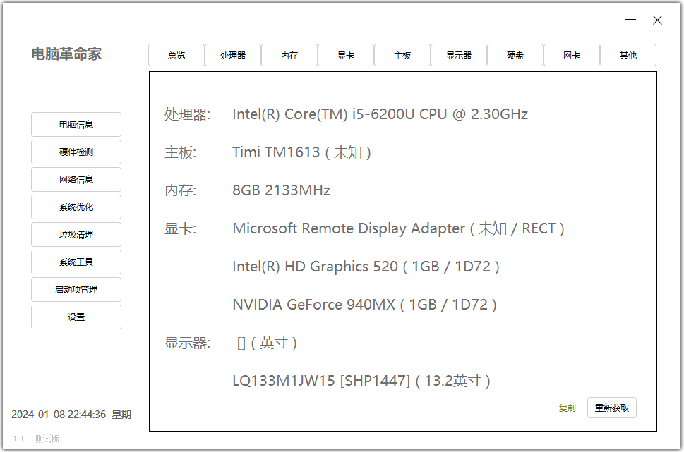Go to 网络信息 section
The image size is (684, 452).
76,180
